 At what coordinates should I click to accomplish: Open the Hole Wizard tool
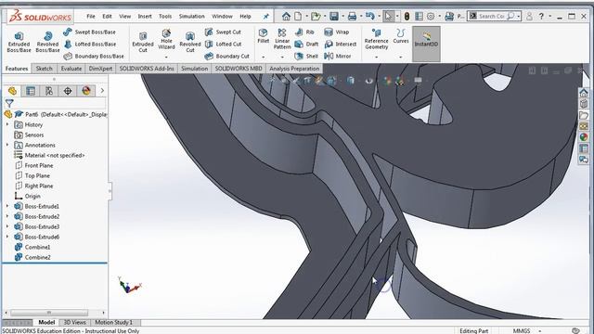pyautogui.click(x=166, y=39)
